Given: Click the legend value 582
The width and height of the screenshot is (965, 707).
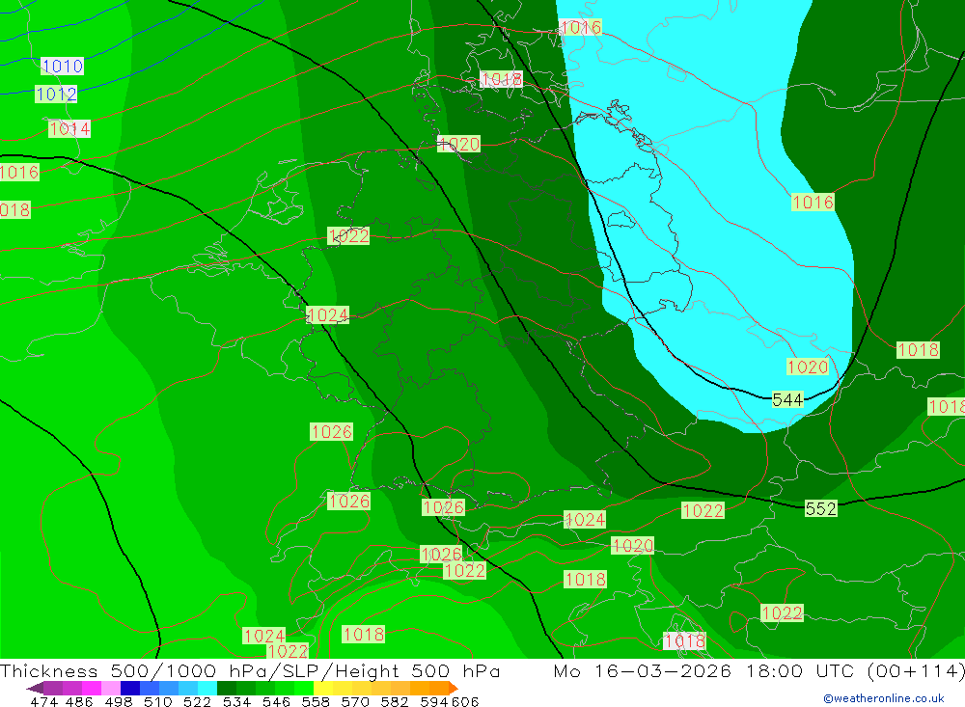Looking at the screenshot, I should 394,701.
